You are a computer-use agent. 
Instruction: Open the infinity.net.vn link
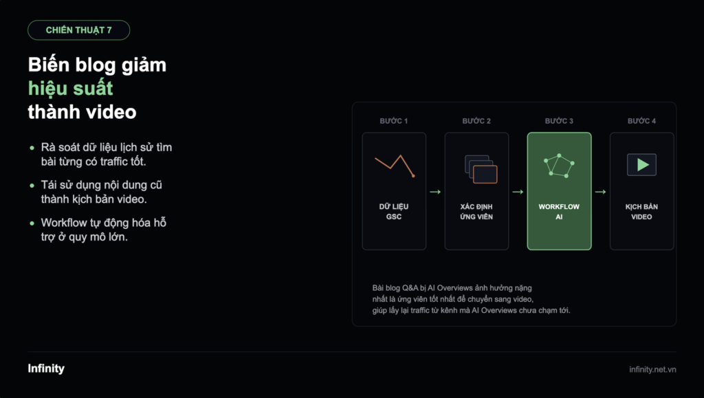pyautogui.click(x=652, y=369)
